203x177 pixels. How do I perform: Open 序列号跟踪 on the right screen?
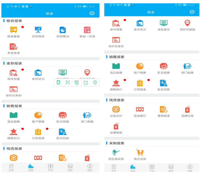[187, 25]
